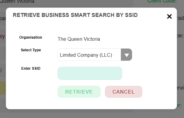The height and width of the screenshot is (118, 184).
Task: Expand the Select Type dropdown arrow
Action: [127, 55]
